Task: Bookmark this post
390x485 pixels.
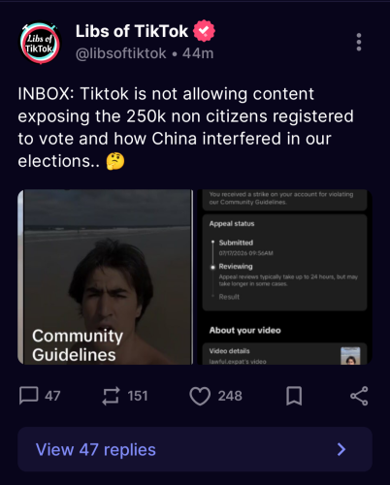Action: [x=294, y=396]
